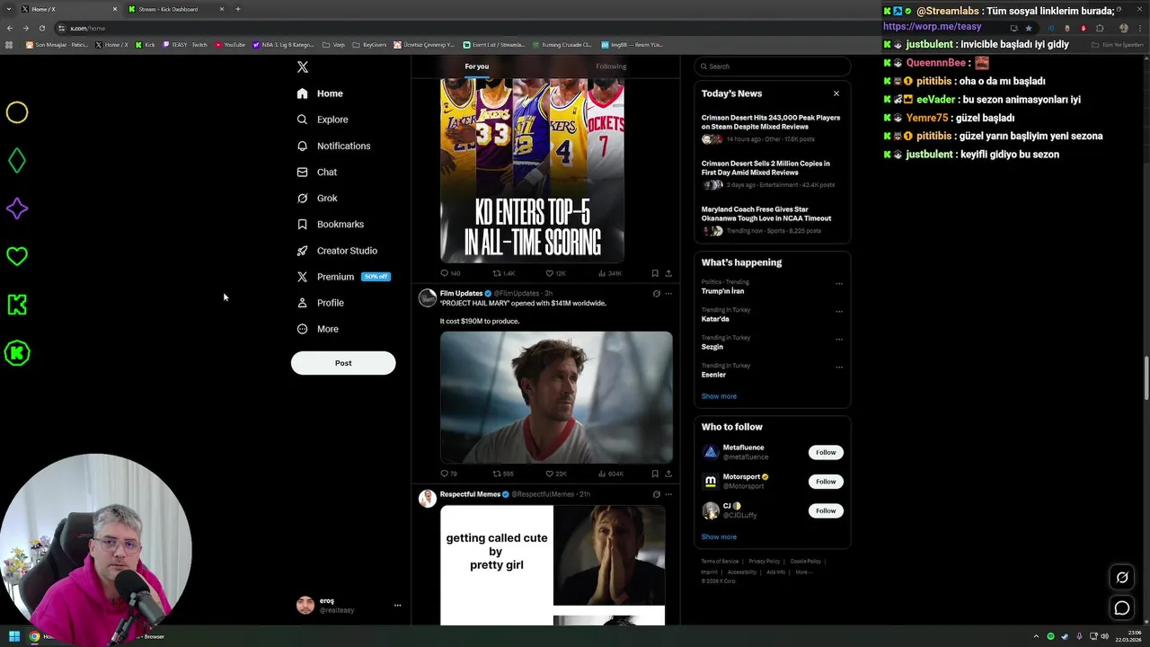Focus the X Search field

coord(772,66)
